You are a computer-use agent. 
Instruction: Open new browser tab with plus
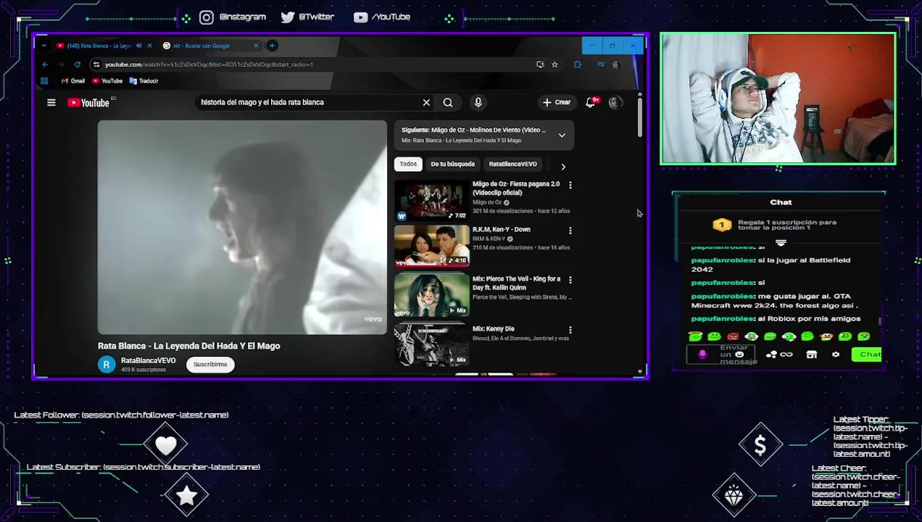(272, 46)
